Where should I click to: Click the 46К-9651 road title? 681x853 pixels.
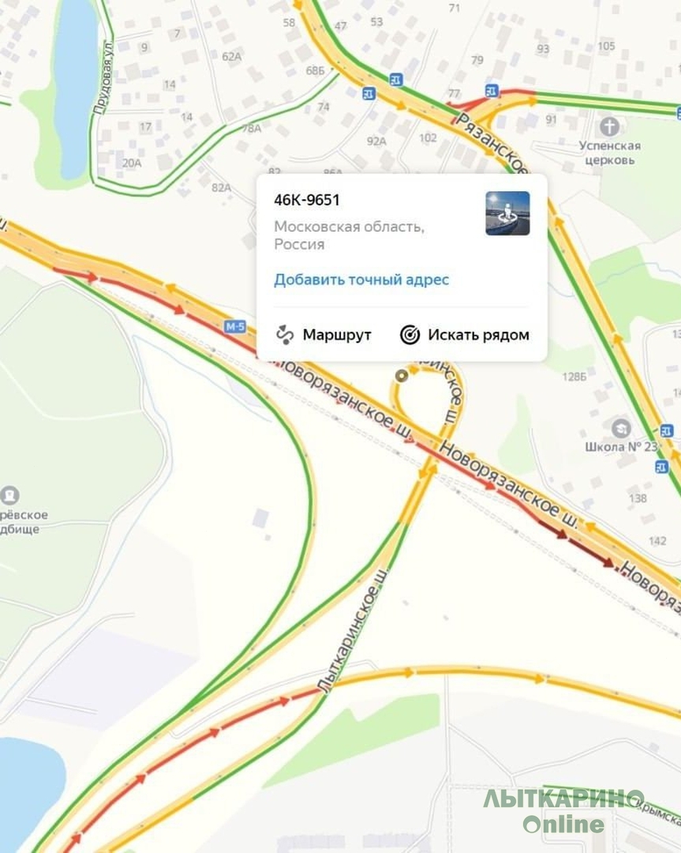click(x=307, y=200)
